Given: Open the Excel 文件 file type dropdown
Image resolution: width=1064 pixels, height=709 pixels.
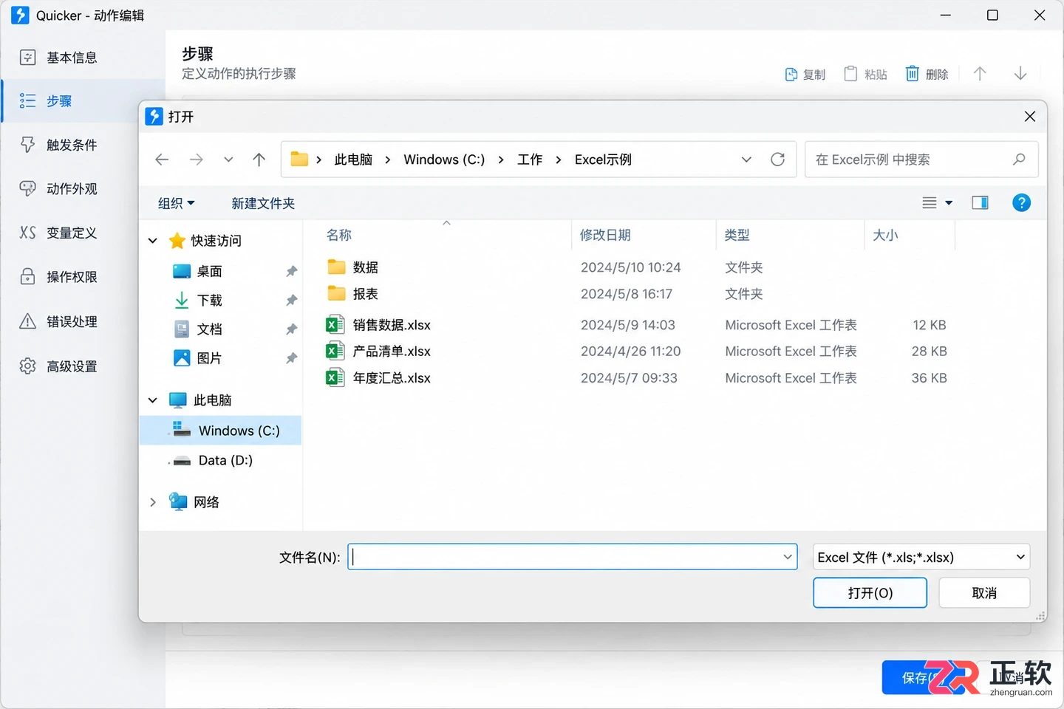Looking at the screenshot, I should pyautogui.click(x=921, y=557).
